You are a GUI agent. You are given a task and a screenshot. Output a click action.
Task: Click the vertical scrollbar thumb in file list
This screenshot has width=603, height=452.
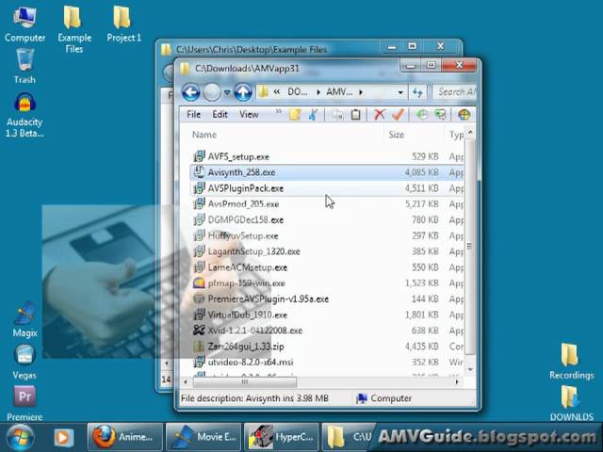pos(470,246)
